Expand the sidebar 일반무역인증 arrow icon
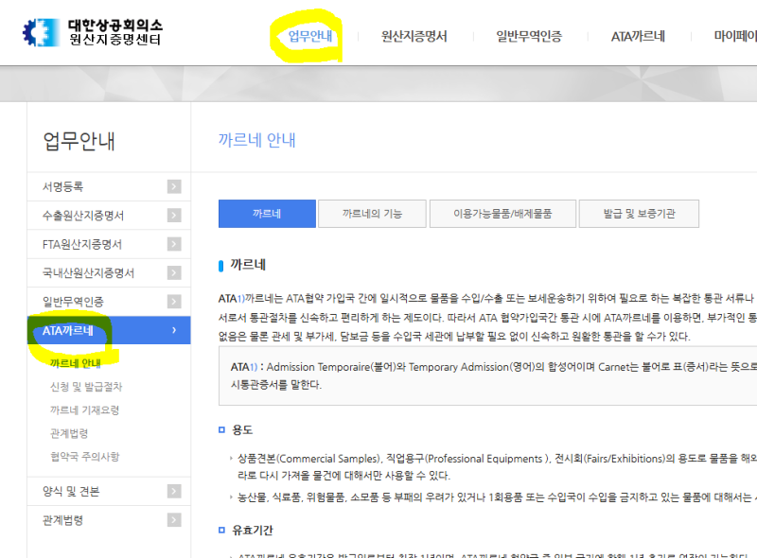This screenshot has height=558, width=757. 174,302
